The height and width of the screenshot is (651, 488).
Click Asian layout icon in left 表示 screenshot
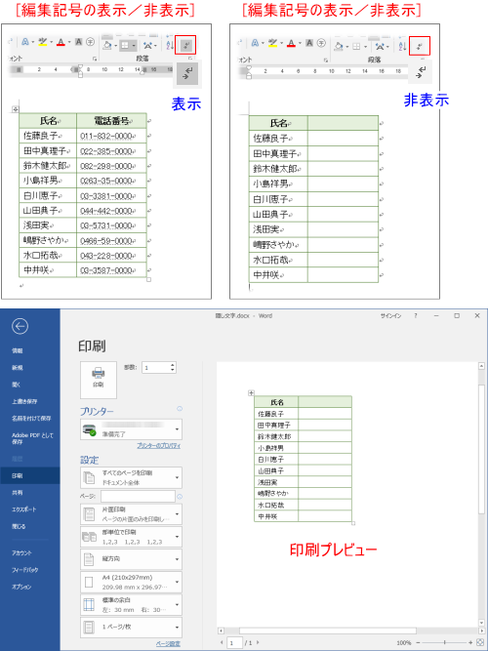[147, 45]
